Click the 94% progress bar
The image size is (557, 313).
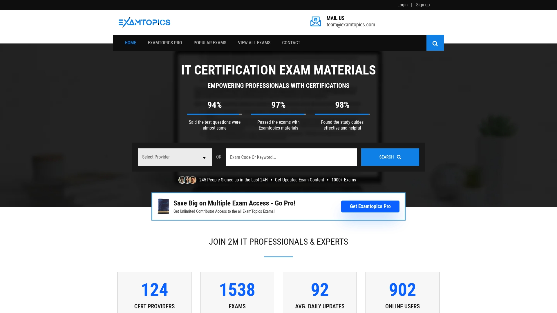(214, 114)
